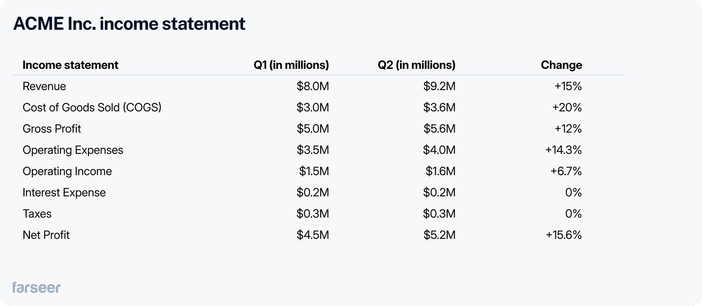Click the +15.6% Net Profit change

click(x=563, y=235)
